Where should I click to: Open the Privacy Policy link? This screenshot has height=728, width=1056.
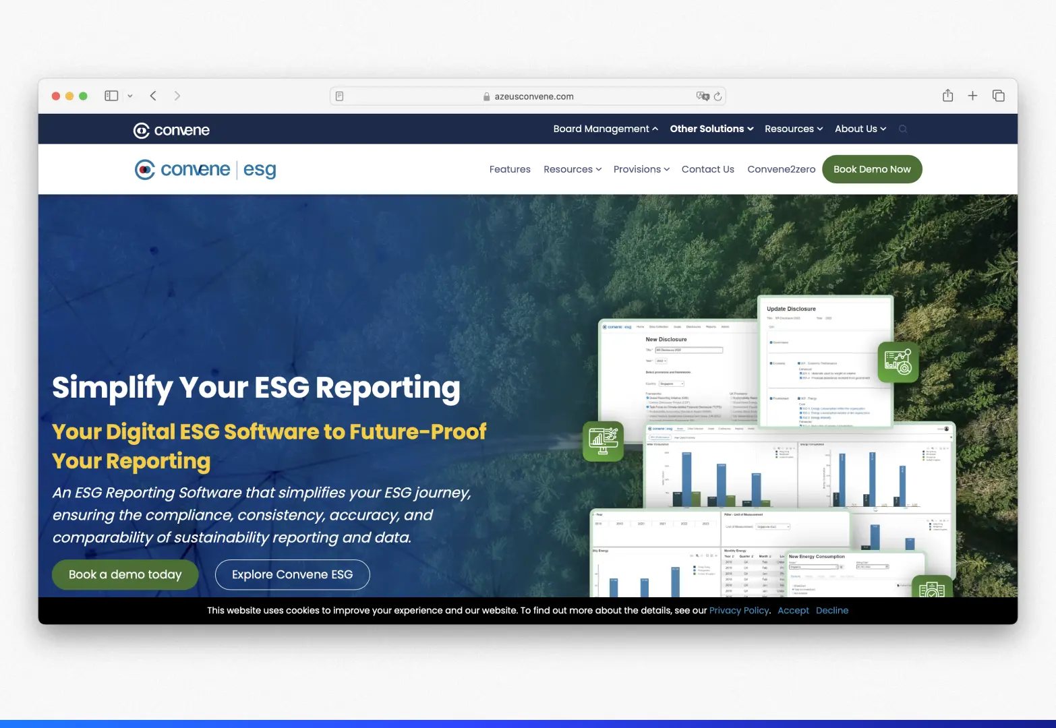click(738, 610)
